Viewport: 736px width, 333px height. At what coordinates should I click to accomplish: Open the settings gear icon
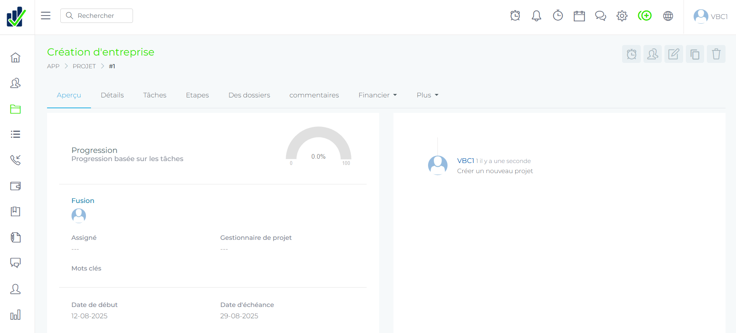tap(622, 16)
